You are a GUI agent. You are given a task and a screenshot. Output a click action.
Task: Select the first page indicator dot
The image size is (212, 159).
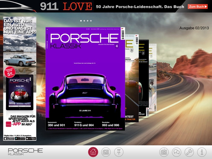(81, 21)
